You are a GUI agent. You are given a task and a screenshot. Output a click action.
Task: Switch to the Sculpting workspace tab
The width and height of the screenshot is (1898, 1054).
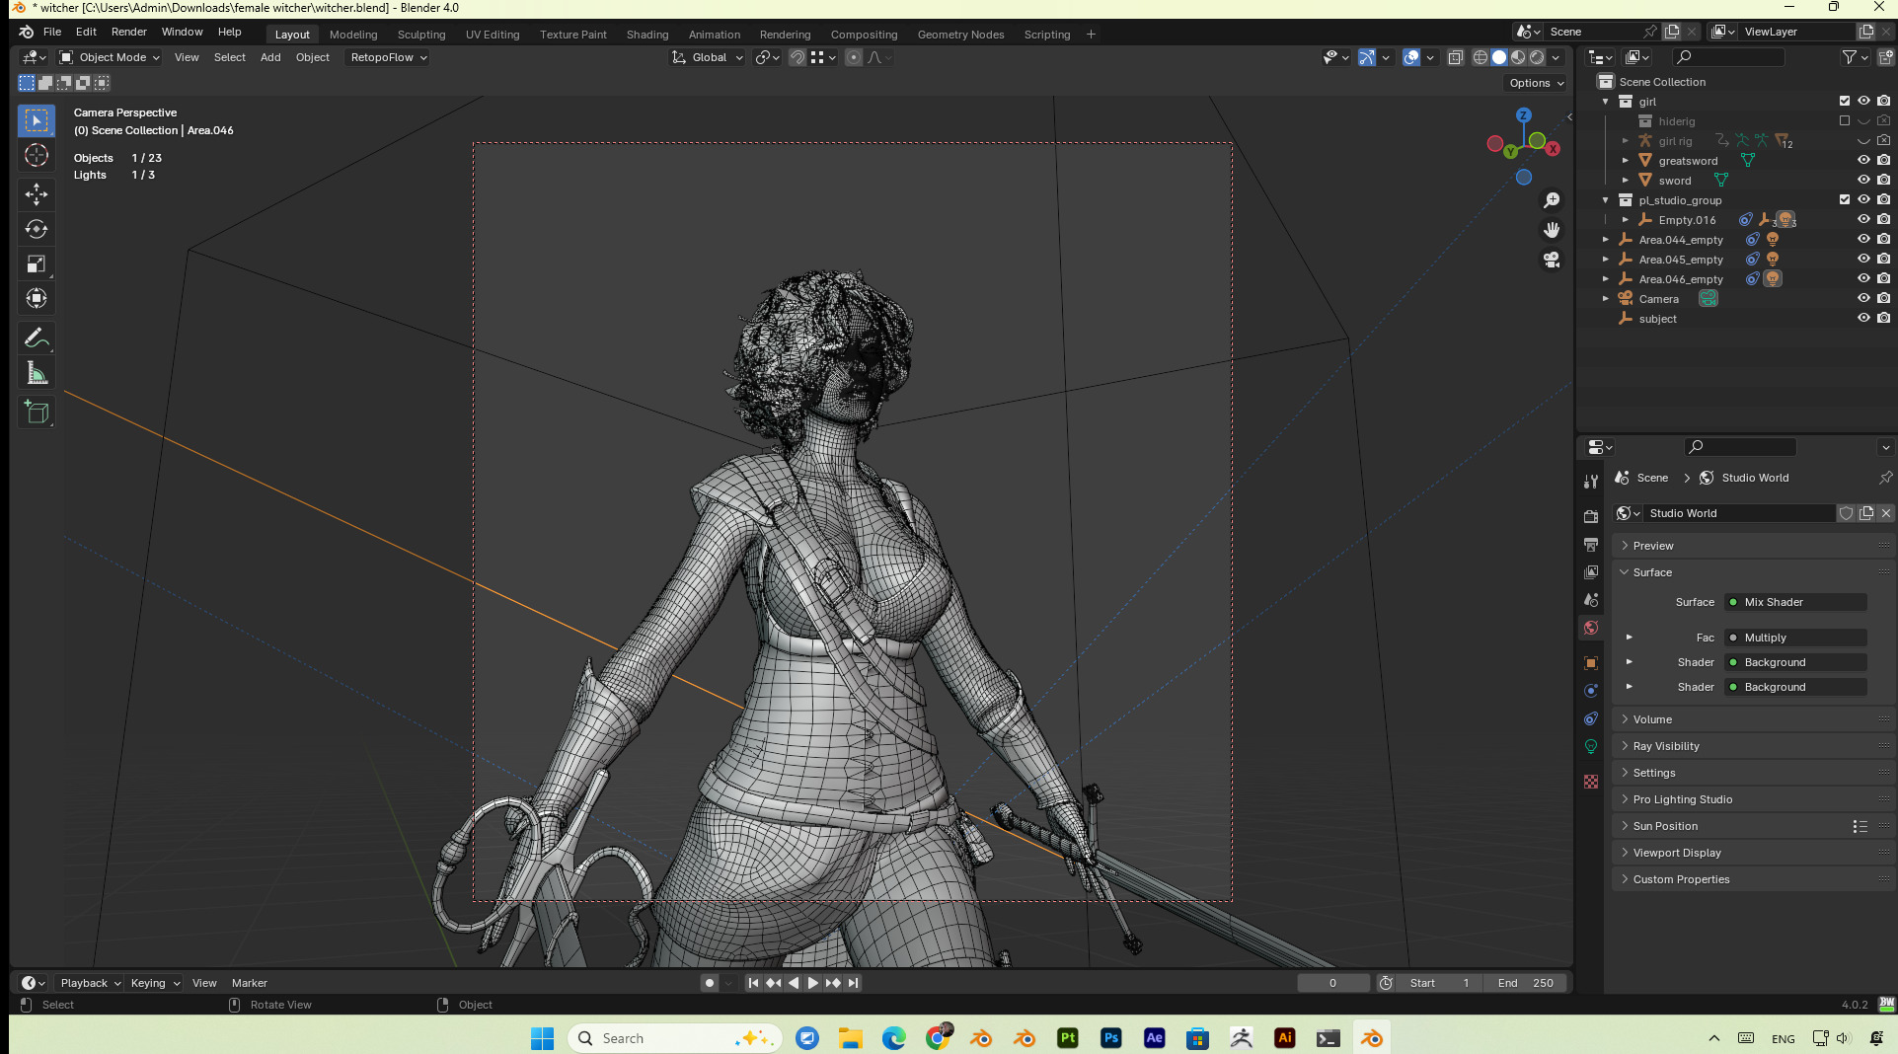tap(421, 35)
